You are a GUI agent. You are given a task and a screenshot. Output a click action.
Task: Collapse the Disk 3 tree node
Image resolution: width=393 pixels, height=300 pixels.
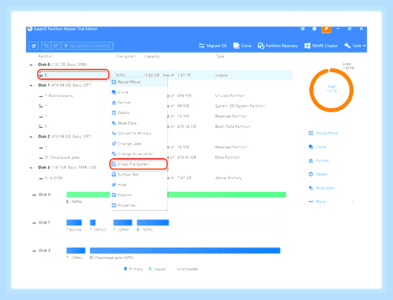point(31,167)
